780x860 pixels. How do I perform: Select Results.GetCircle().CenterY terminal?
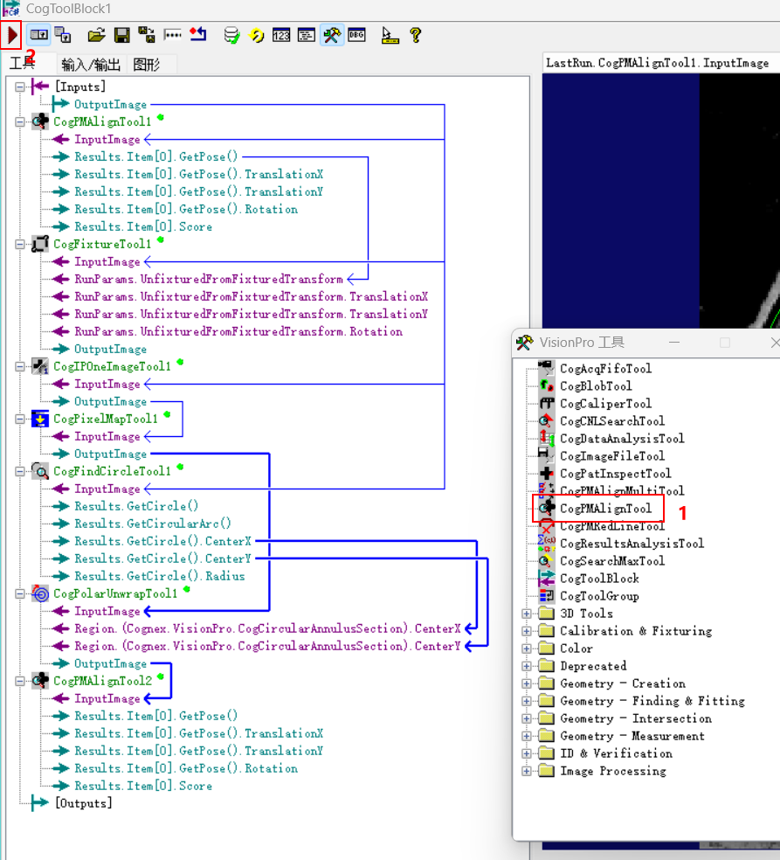pyautogui.click(x=162, y=558)
